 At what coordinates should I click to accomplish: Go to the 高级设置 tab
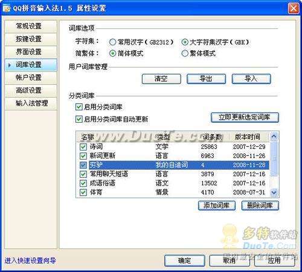(31, 90)
